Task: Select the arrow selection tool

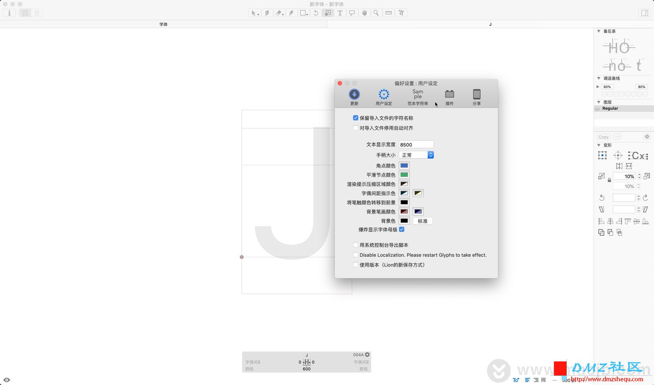Action: [x=254, y=13]
